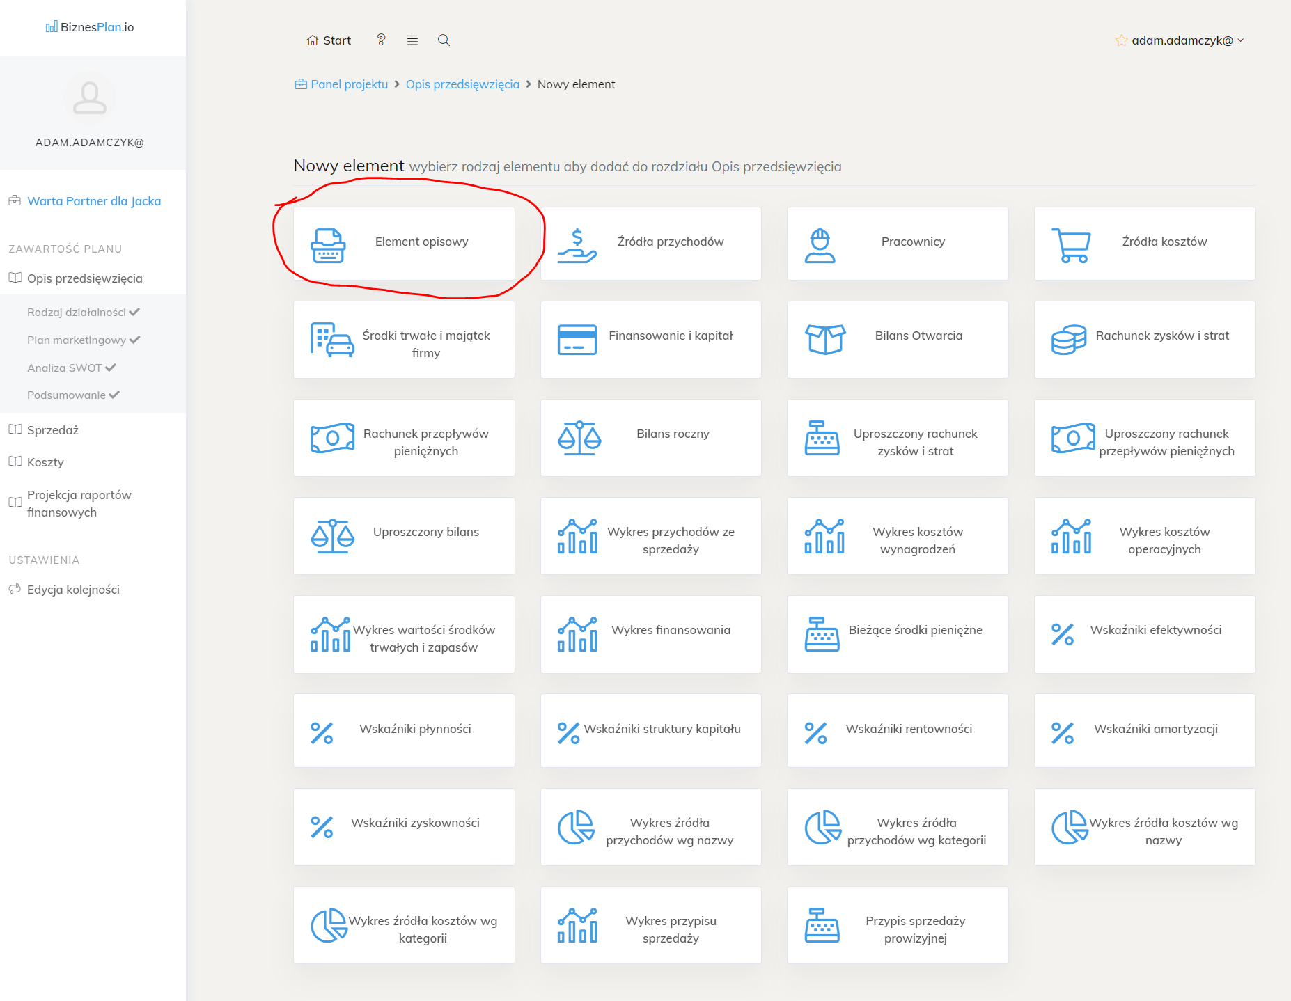Screen dimensions: 1291x1001
Task: Click the Uproszczony rachunek zysków i strat register icon
Action: [x=822, y=438]
